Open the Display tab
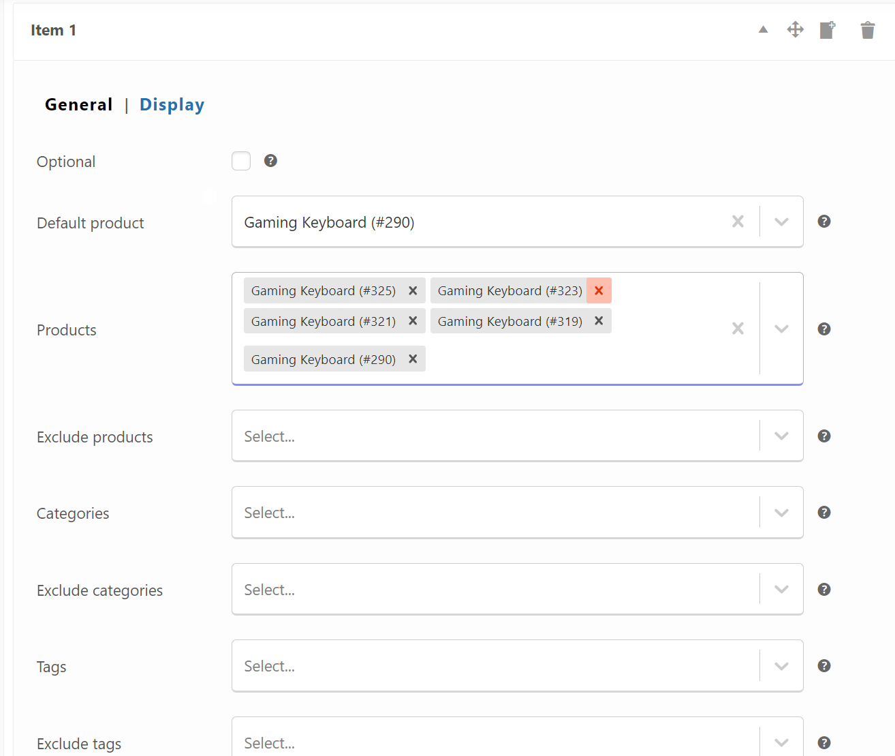The image size is (895, 756). coord(172,105)
